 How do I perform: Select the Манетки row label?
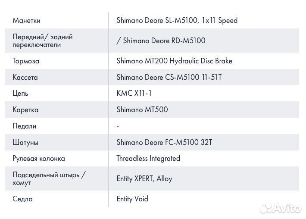(x=27, y=21)
